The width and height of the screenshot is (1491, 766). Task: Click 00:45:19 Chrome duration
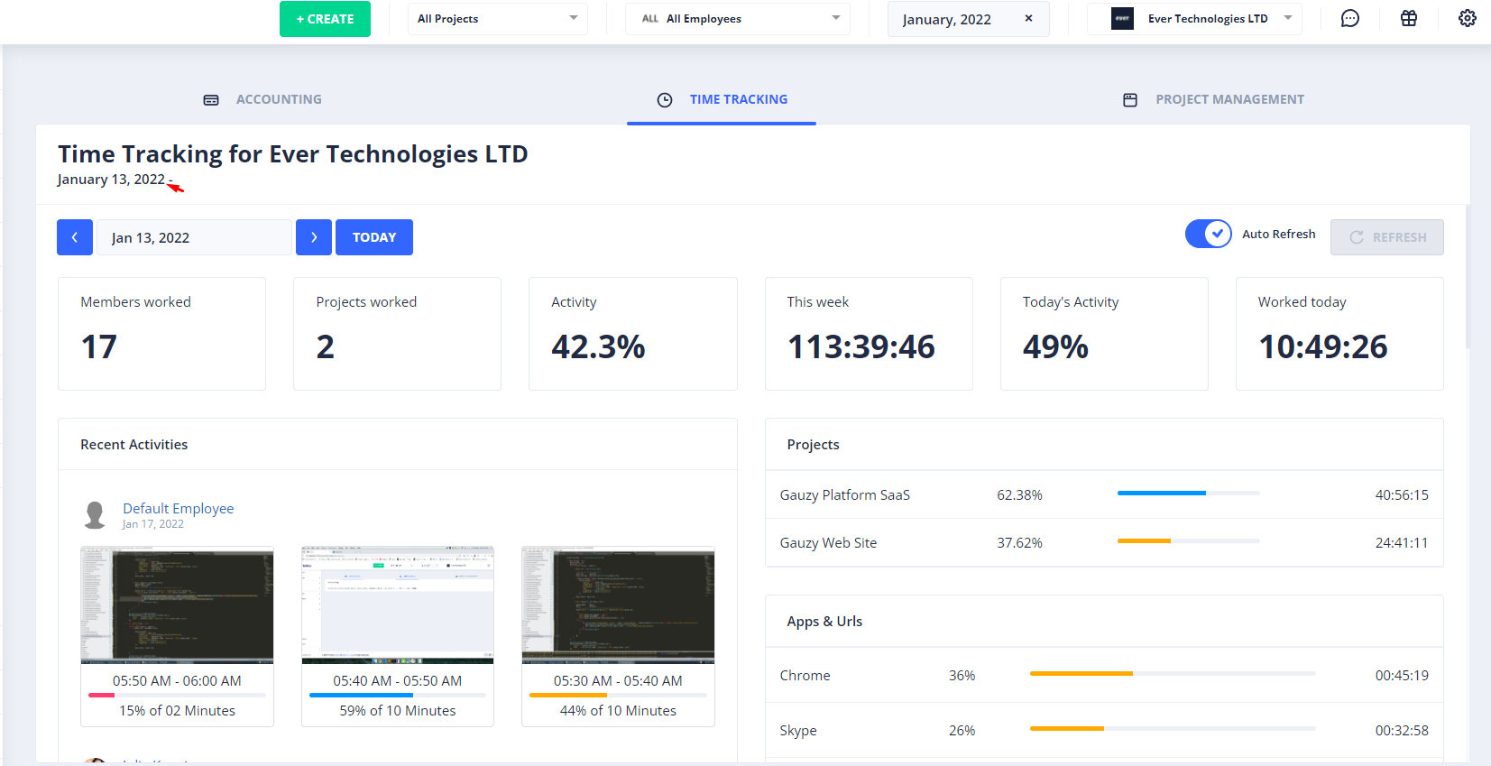(x=1402, y=675)
